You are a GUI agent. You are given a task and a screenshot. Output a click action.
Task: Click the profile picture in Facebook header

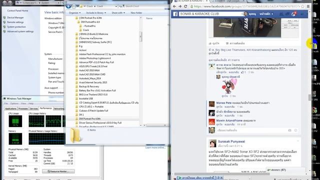245,14
